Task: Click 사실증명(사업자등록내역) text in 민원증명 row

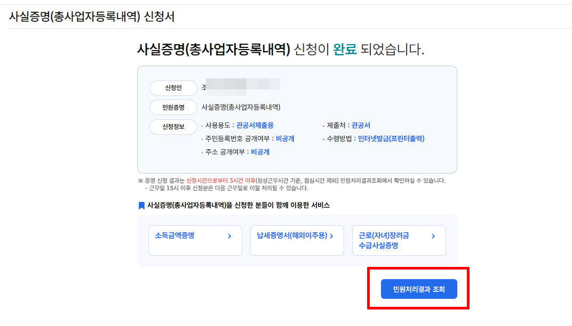Action: 241,107
